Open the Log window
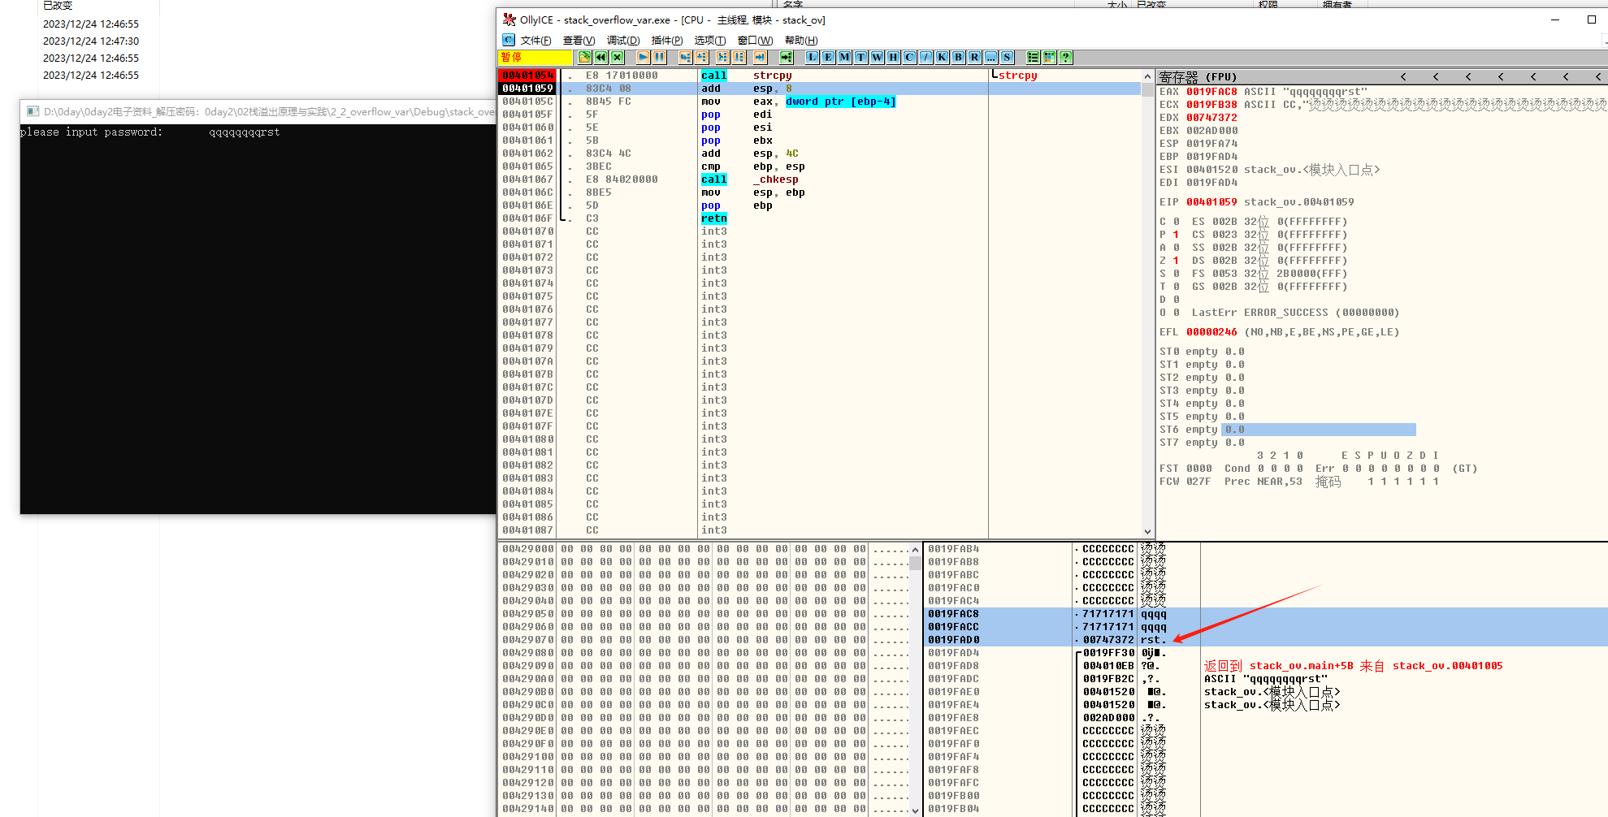Image resolution: width=1608 pixels, height=817 pixels. tap(812, 57)
